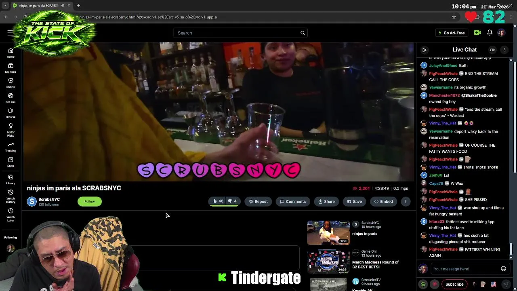The height and width of the screenshot is (291, 517).
Task: Click JuicyAnalGland username in chat
Action: [x=443, y=65]
